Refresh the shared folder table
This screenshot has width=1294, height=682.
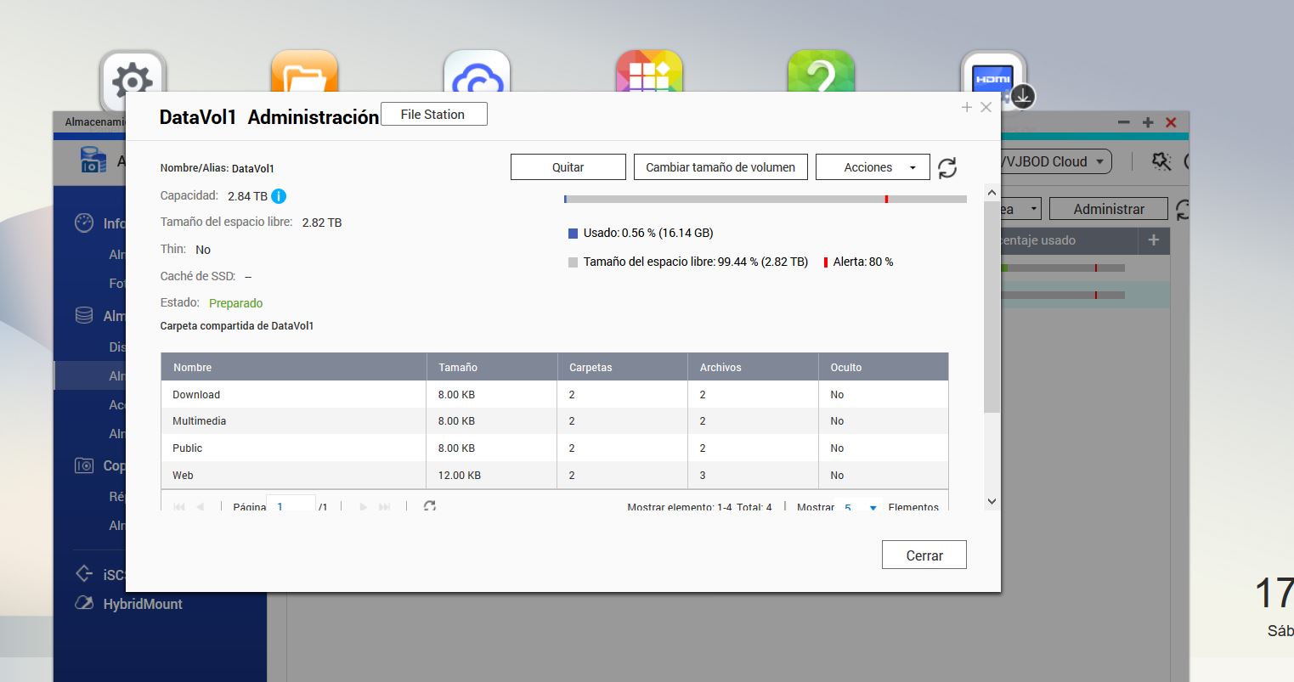point(430,505)
